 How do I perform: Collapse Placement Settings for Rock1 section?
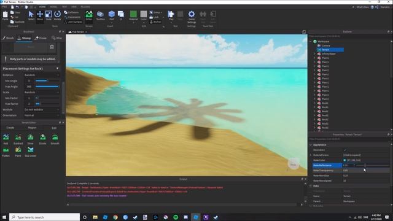point(57,68)
